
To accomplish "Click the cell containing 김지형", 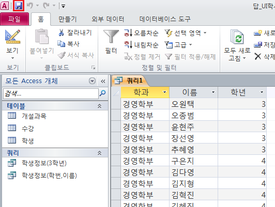I will (194, 184).
